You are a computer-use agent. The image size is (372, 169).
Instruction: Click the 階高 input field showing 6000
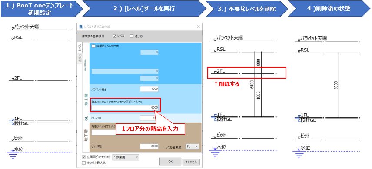(x=125, y=108)
